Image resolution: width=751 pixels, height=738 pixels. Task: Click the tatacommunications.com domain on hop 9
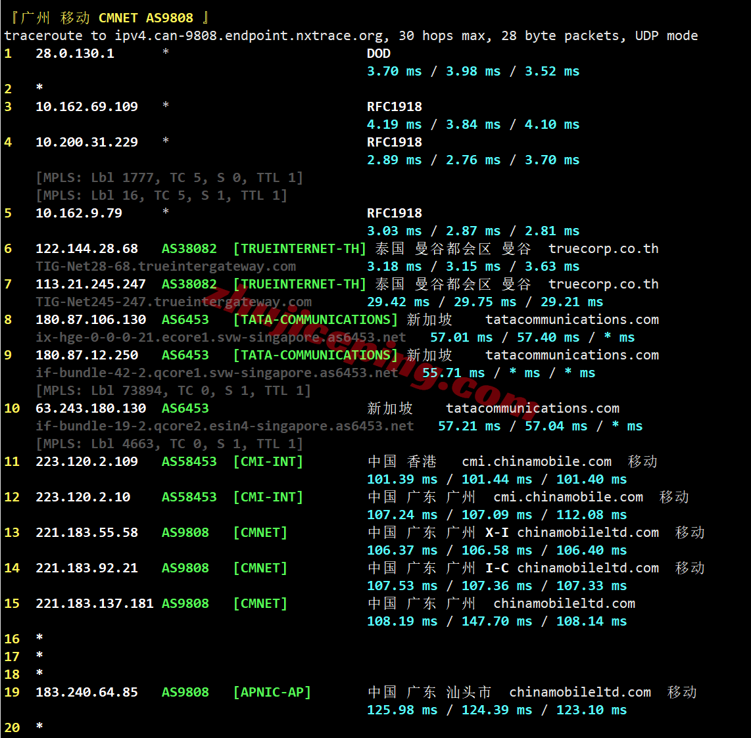click(572, 355)
